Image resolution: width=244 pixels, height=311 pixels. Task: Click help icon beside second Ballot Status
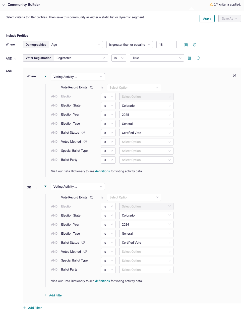[83, 242]
